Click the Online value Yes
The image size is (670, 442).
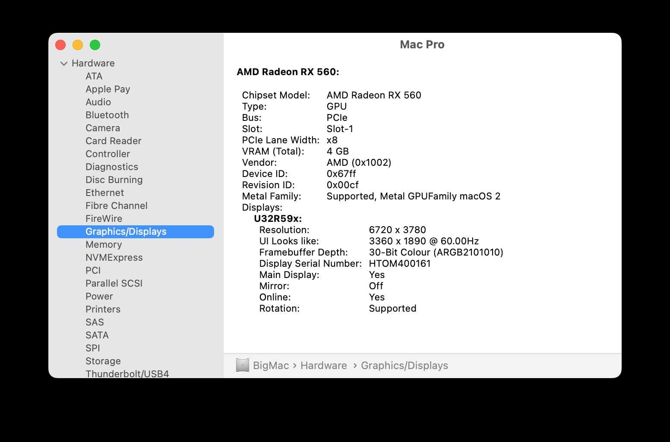click(377, 297)
